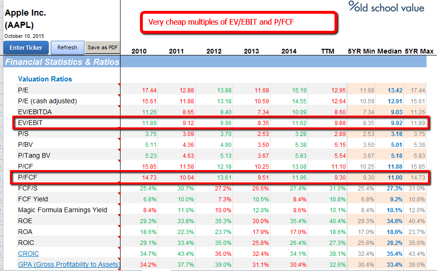This screenshot has height=271, width=437.
Task: Select the 2010 column header
Action: pyautogui.click(x=139, y=51)
